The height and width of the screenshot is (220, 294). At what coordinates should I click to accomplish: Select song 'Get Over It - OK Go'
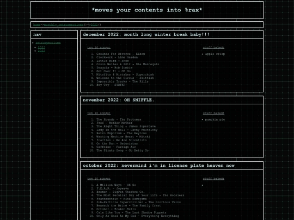113,71
